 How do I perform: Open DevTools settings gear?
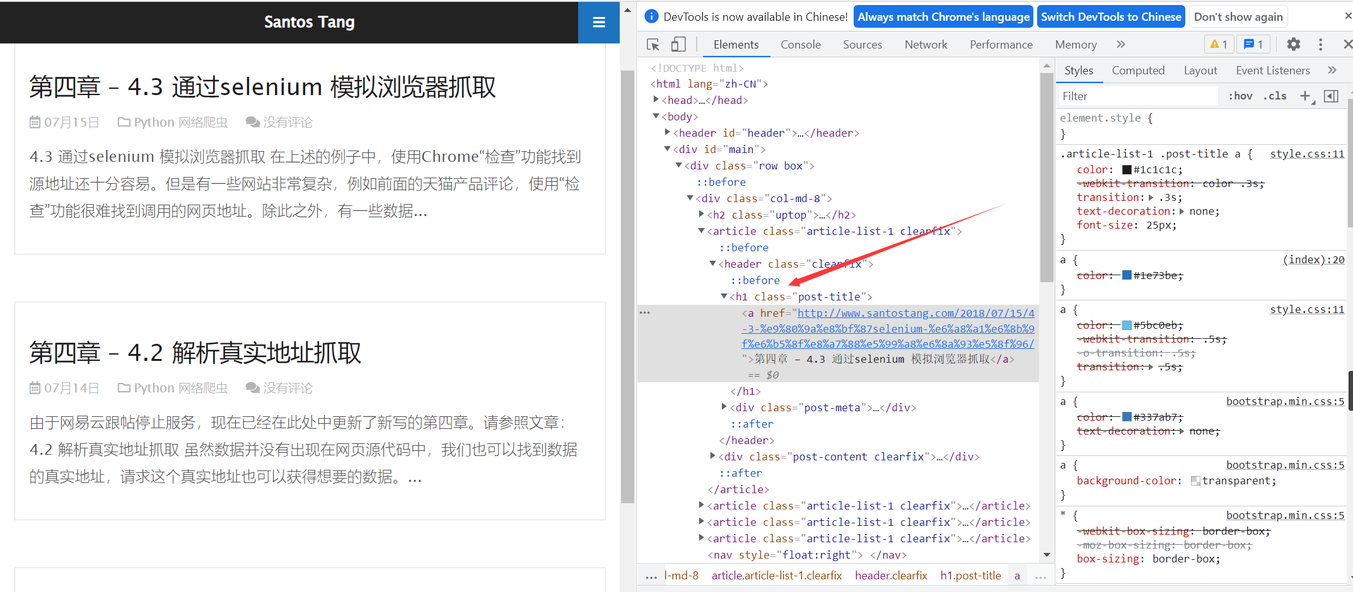(x=1294, y=44)
